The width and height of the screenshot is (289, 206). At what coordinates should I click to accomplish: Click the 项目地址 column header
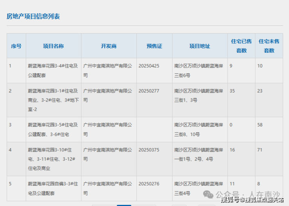pos(200,46)
